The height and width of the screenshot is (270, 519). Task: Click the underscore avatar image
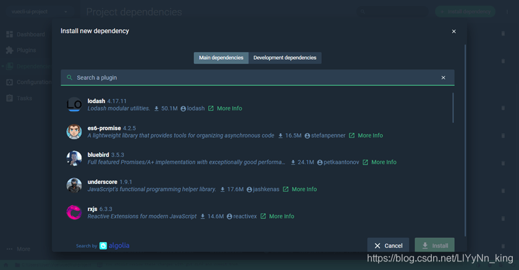[74, 186]
